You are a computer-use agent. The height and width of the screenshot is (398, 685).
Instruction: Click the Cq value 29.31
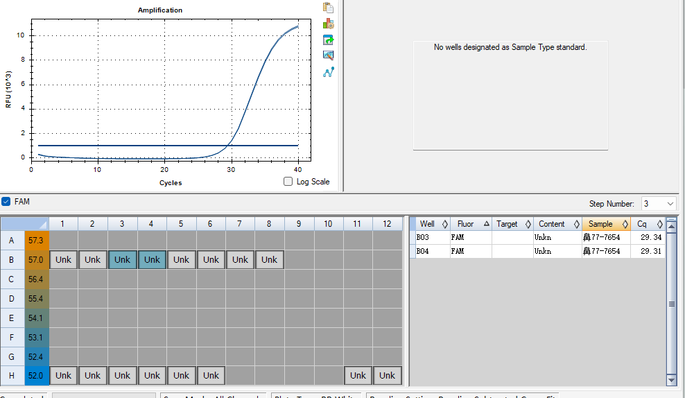651,251
